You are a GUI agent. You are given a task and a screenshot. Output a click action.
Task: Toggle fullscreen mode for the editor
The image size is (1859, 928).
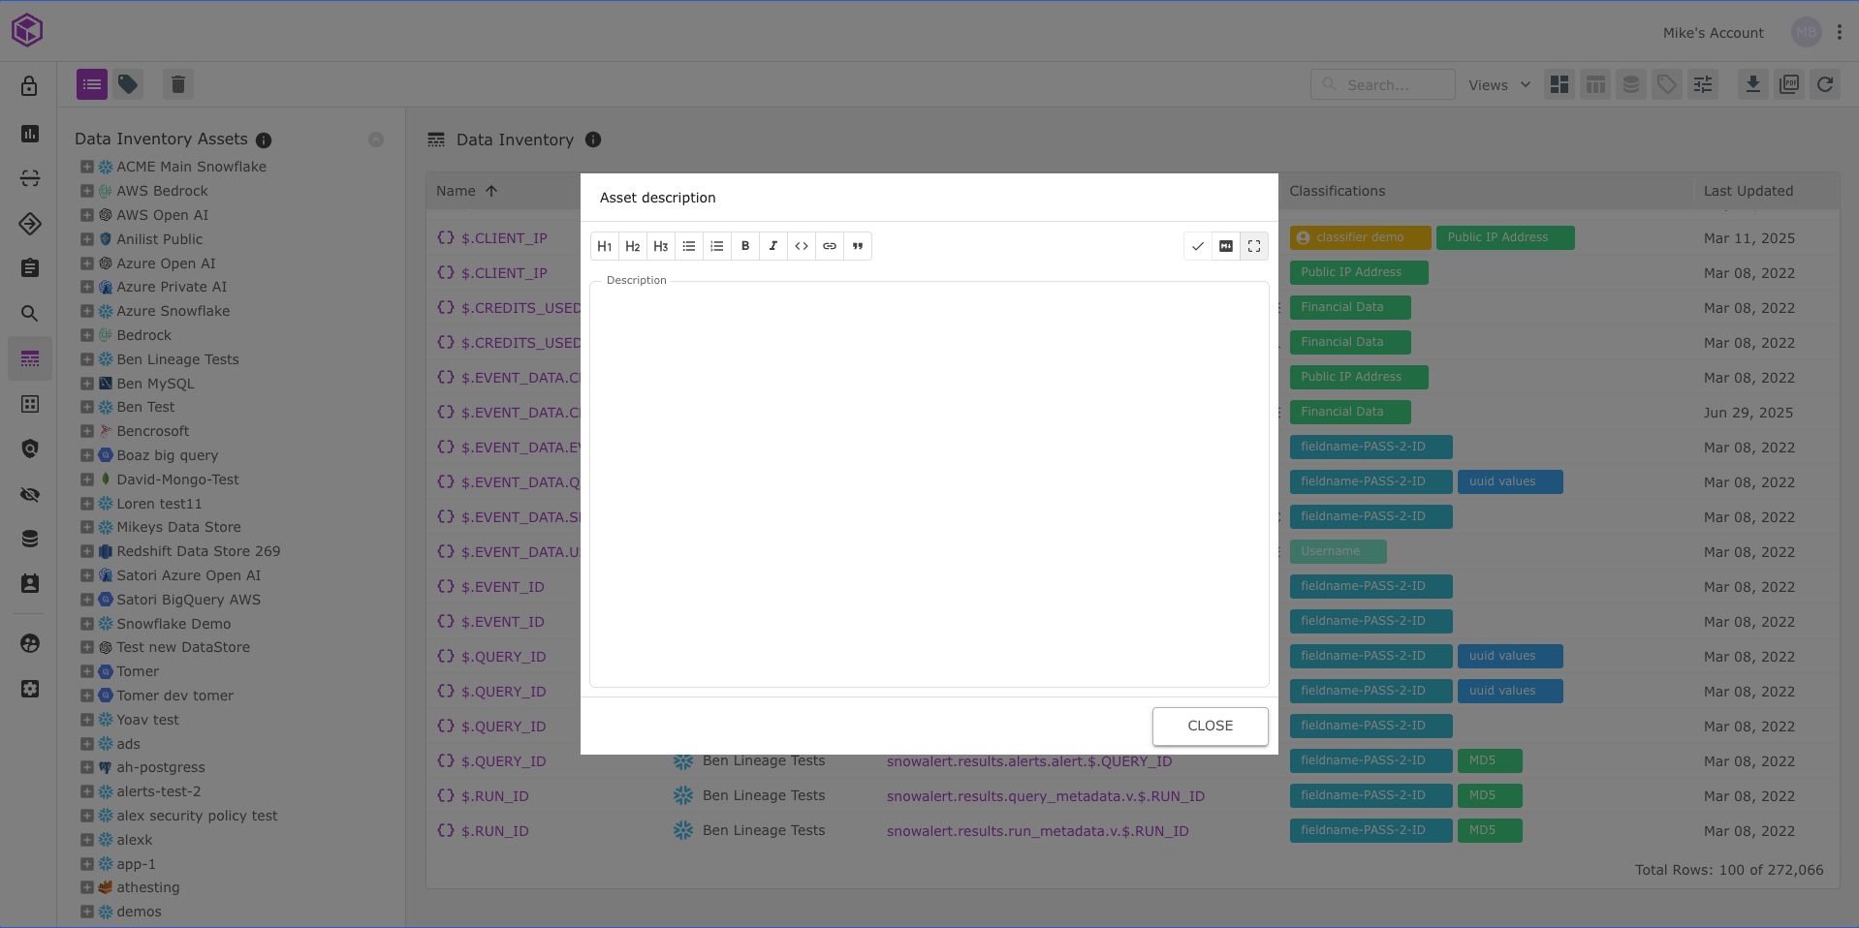click(1254, 246)
